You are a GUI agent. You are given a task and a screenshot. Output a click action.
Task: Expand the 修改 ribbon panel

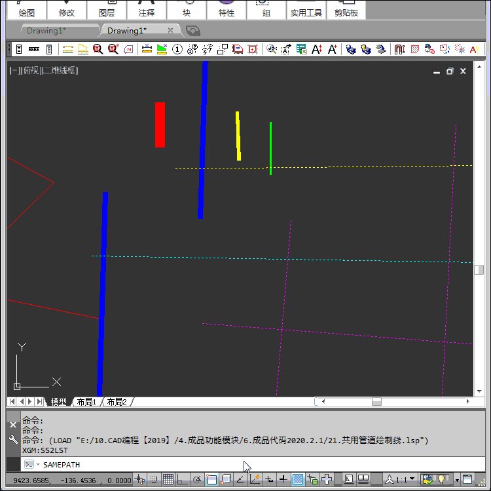[x=67, y=12]
